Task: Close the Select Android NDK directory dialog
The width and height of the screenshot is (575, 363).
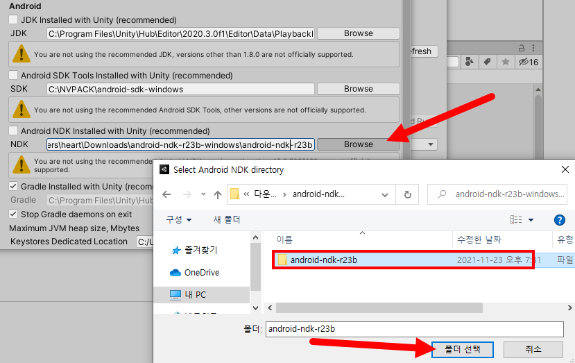Action: click(565, 169)
